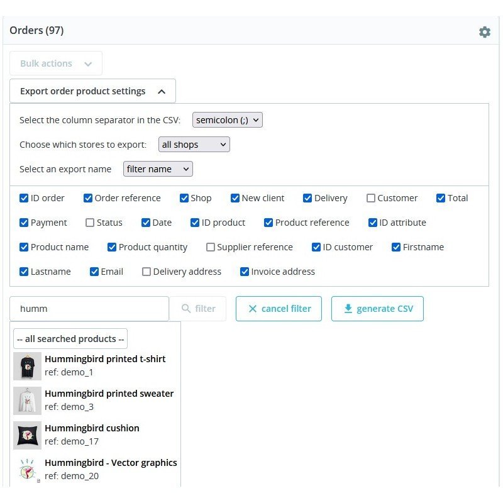Image resolution: width=503 pixels, height=503 pixels.
Task: Click the X icon on cancel filter
Action: coord(253,309)
